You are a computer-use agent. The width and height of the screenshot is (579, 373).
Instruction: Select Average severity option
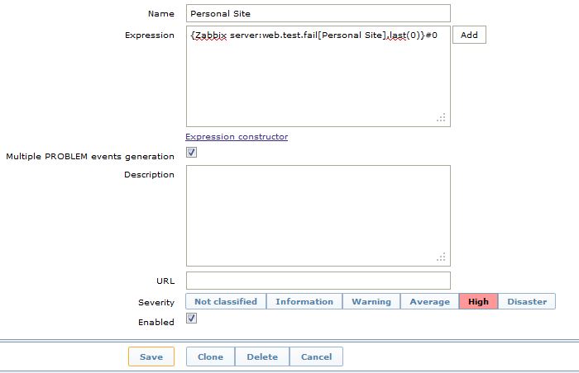[x=430, y=302]
